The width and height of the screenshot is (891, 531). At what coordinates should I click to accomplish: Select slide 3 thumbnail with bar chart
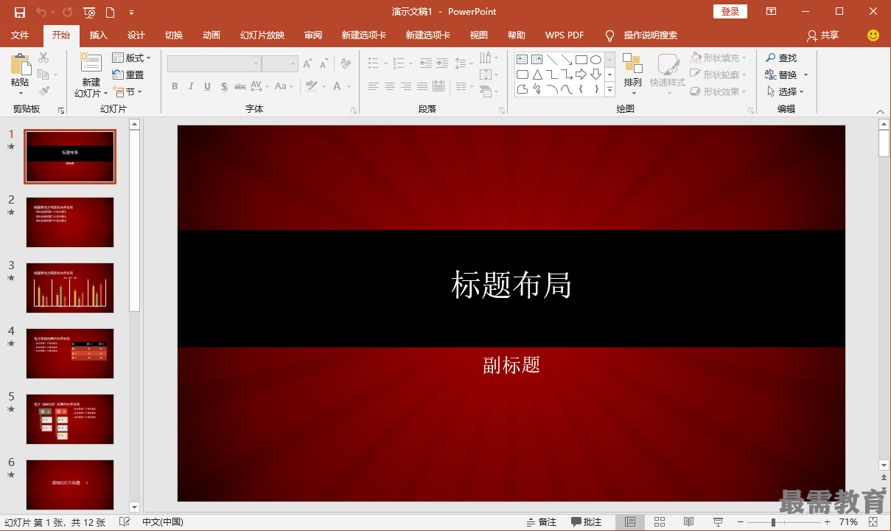pyautogui.click(x=70, y=288)
